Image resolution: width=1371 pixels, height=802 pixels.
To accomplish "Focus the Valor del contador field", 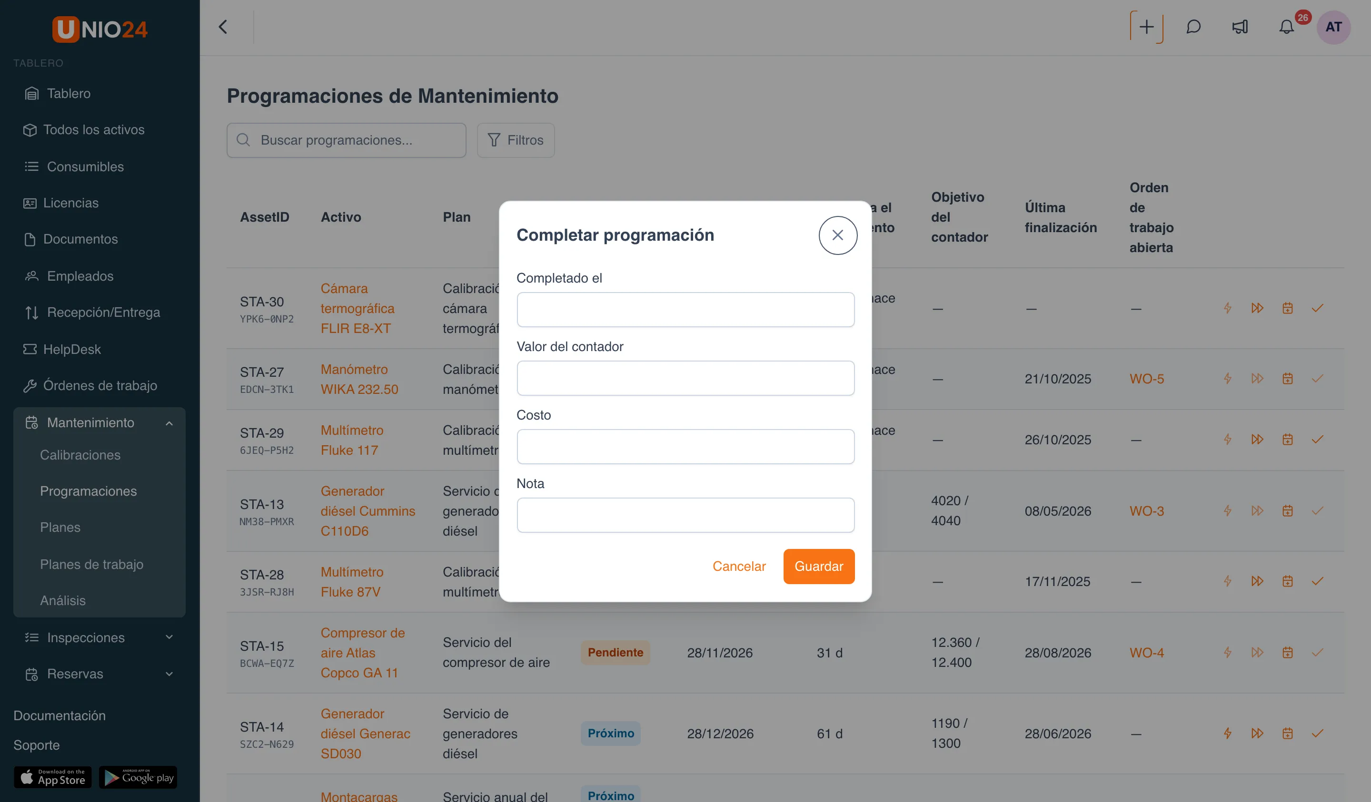I will pos(685,378).
